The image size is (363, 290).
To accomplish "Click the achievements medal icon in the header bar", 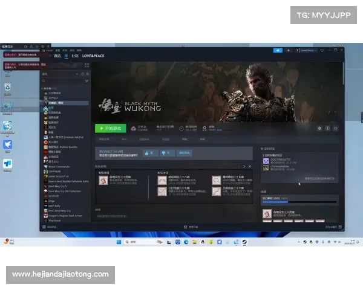I will pyautogui.click(x=204, y=129).
